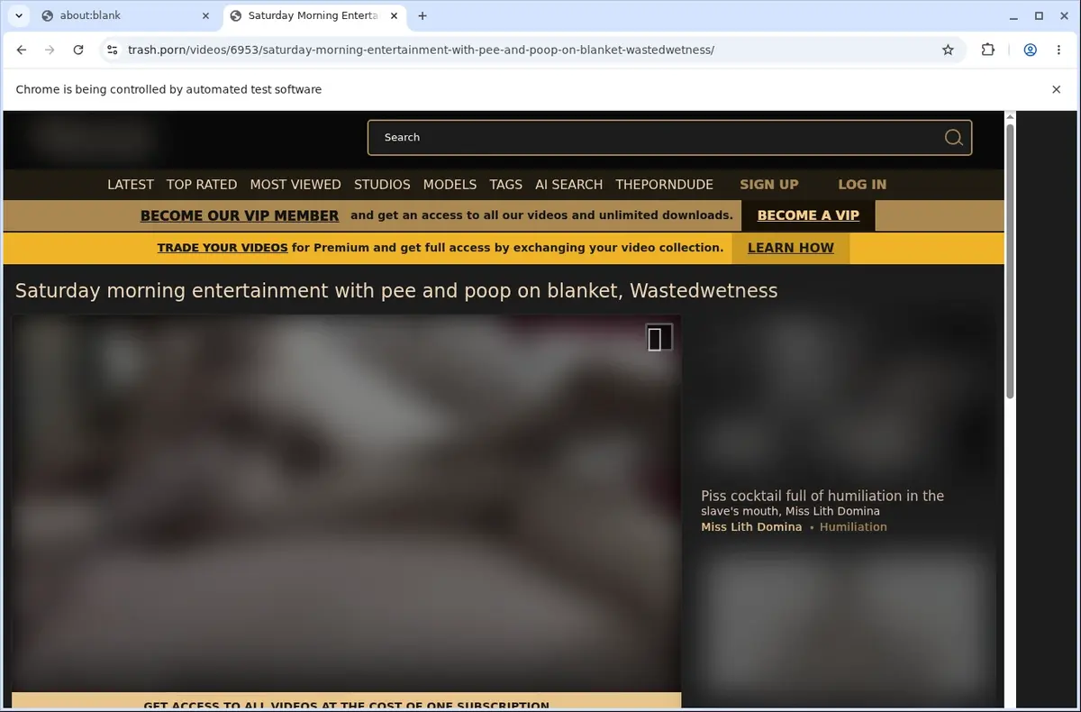Reload the current page
Screen dimensions: 1081x712
point(78,50)
